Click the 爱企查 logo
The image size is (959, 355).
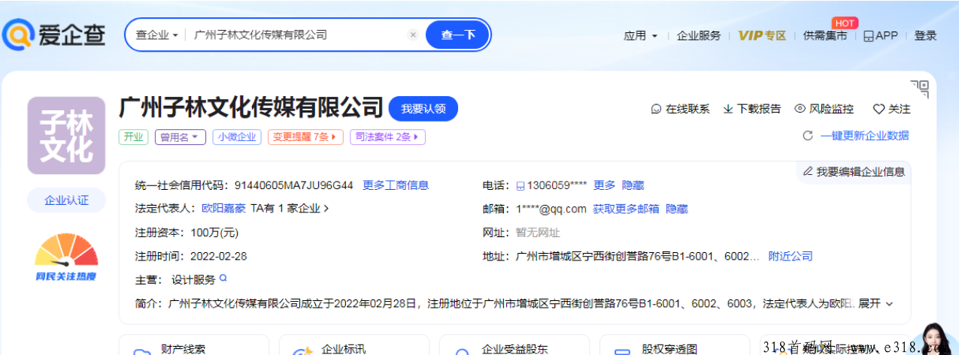[54, 35]
